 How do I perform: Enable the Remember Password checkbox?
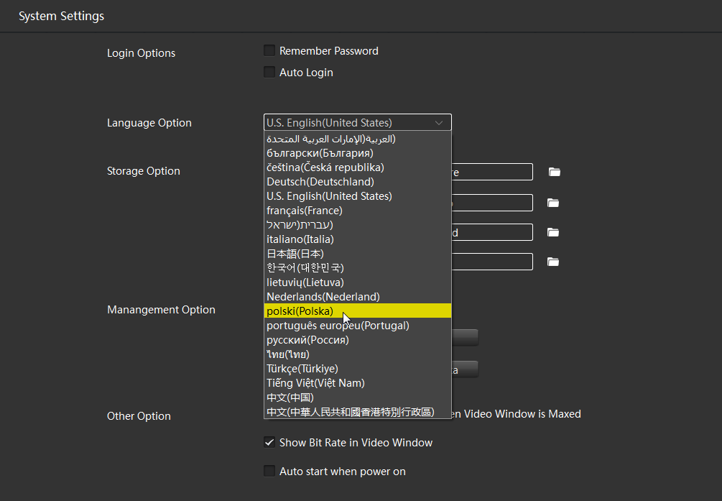tap(269, 51)
